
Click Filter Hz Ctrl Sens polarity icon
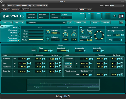[122, 63]
